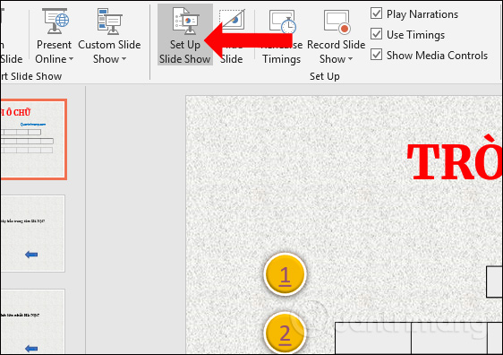Screen dimensions: 503x355
Task: Click the Hide Slide button icon
Action: [232, 20]
